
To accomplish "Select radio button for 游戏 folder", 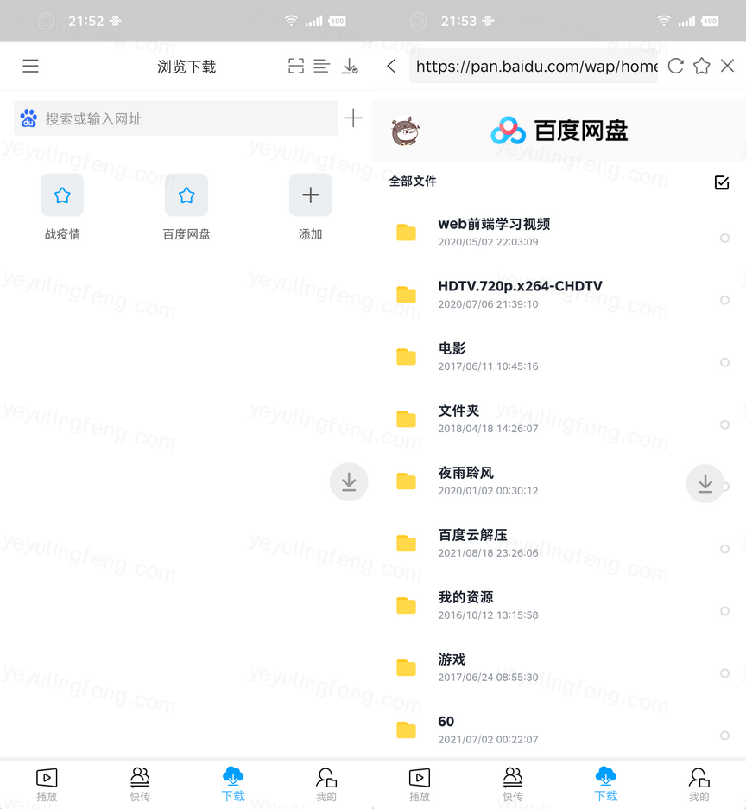I will [x=725, y=672].
